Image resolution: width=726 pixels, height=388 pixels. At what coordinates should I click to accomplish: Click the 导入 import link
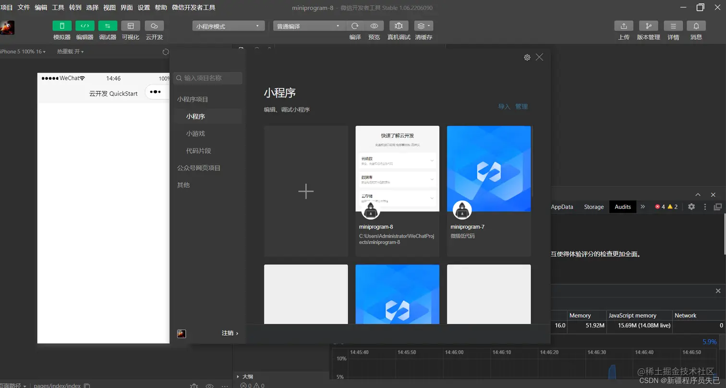click(x=504, y=107)
